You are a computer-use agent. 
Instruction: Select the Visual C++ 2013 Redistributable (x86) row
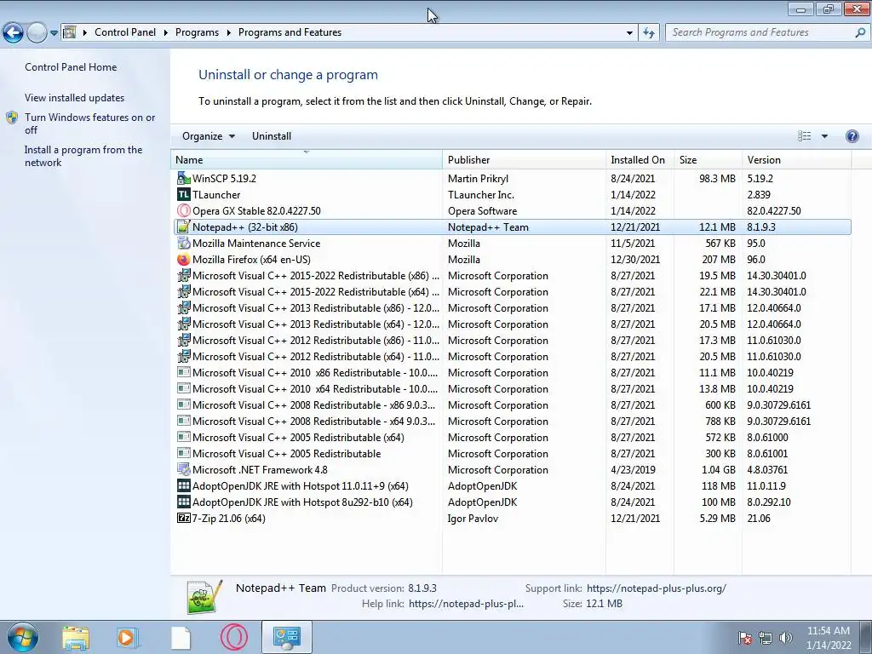511,307
